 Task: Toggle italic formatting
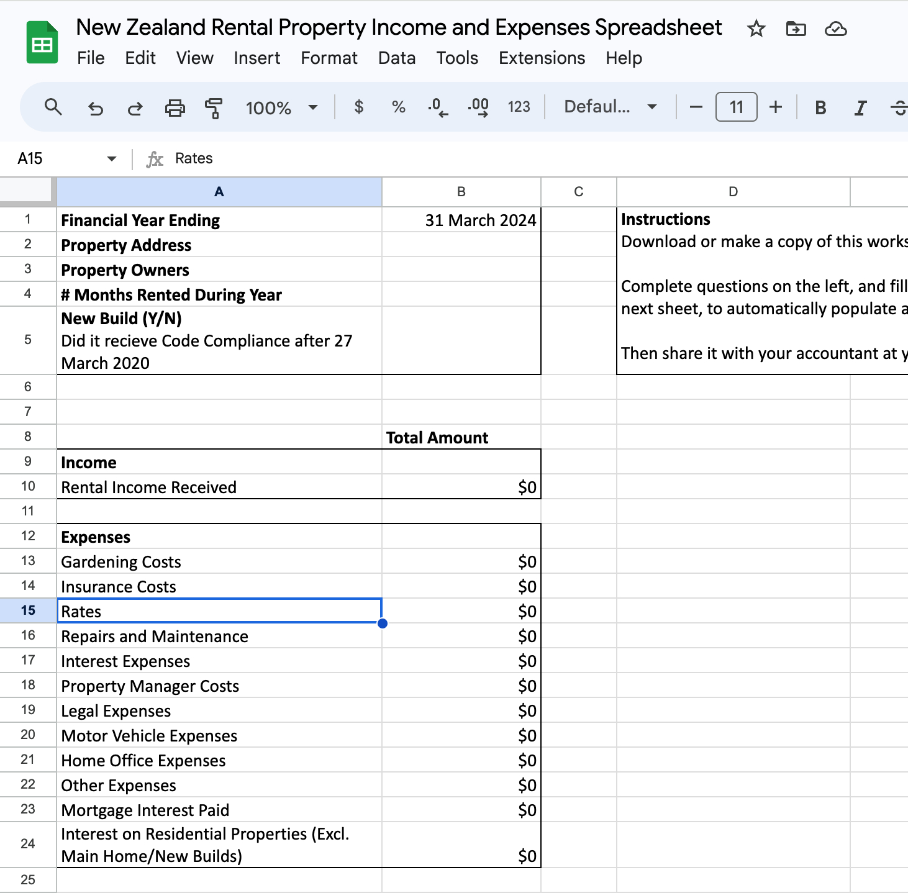860,107
